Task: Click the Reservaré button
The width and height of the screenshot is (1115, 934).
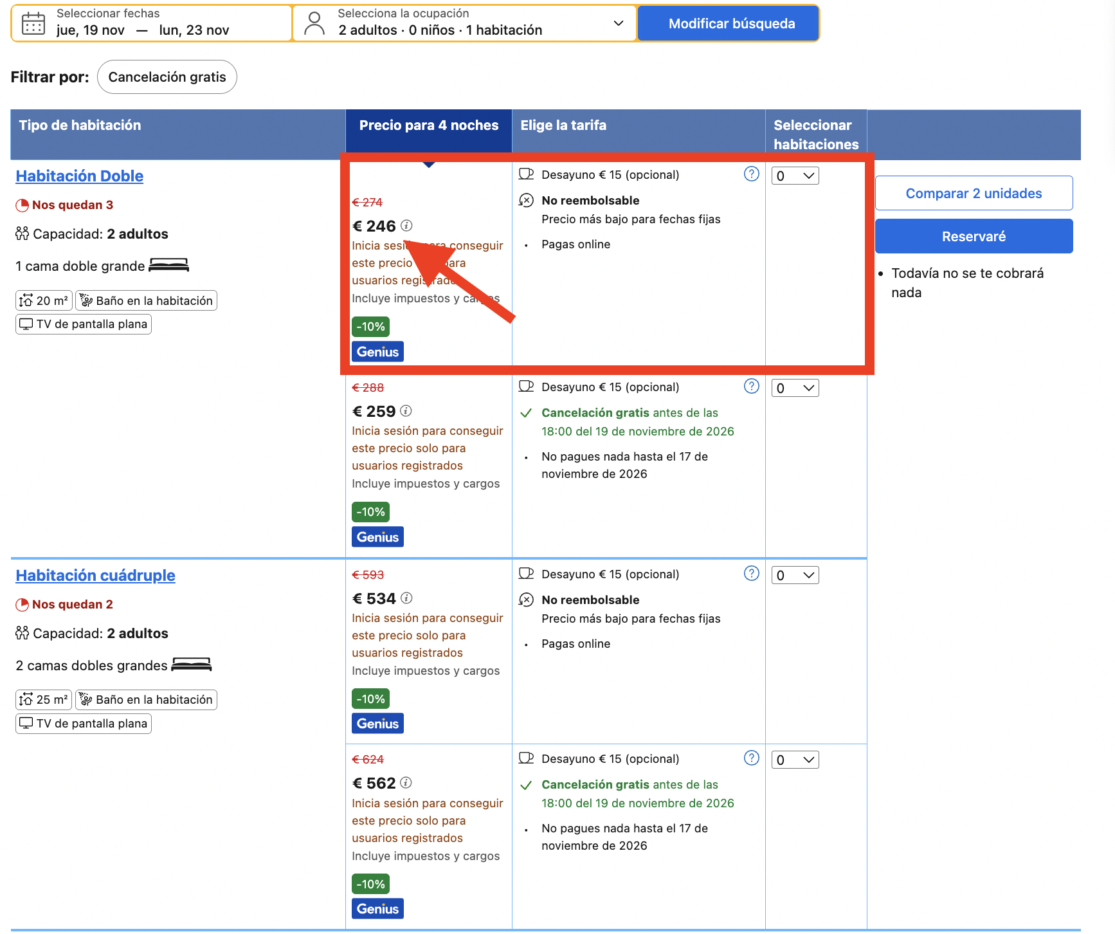Action: 974,236
